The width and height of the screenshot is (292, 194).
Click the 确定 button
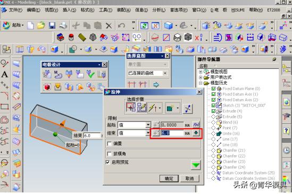pos(169,179)
